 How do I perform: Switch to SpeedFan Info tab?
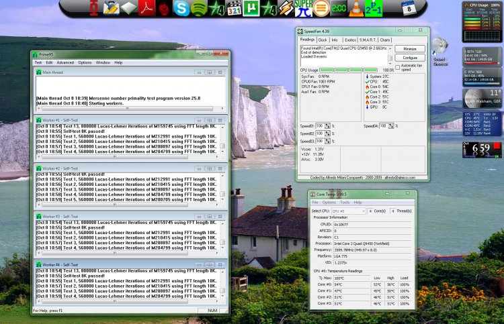tap(335, 40)
